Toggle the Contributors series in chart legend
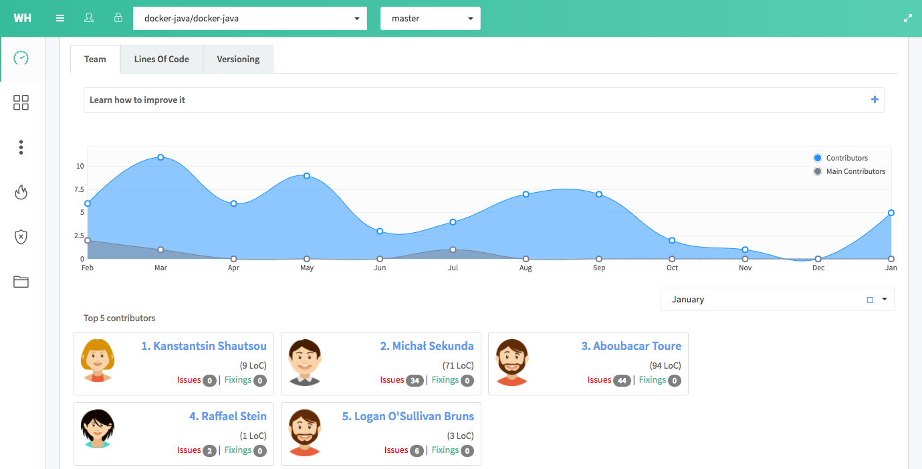 click(846, 158)
